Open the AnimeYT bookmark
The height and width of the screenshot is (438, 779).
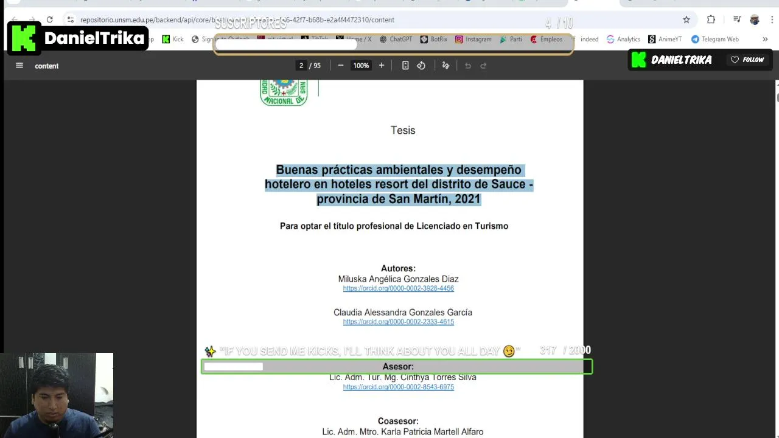665,39
